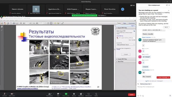Click the send message icon in chat
172x97 pixels.
tap(170, 96)
